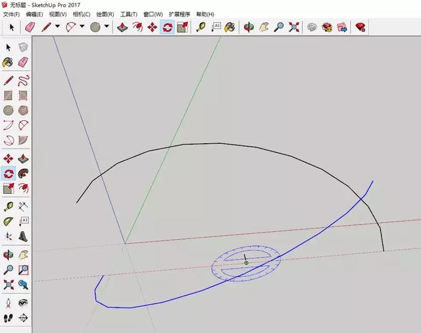Click the rotation protractor center point
Screen dimensions: 421x333
click(x=246, y=263)
